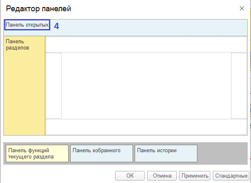Viewport: 251px width, 183px height.
Task: Click the blue number 4 marker
Action: (x=57, y=26)
